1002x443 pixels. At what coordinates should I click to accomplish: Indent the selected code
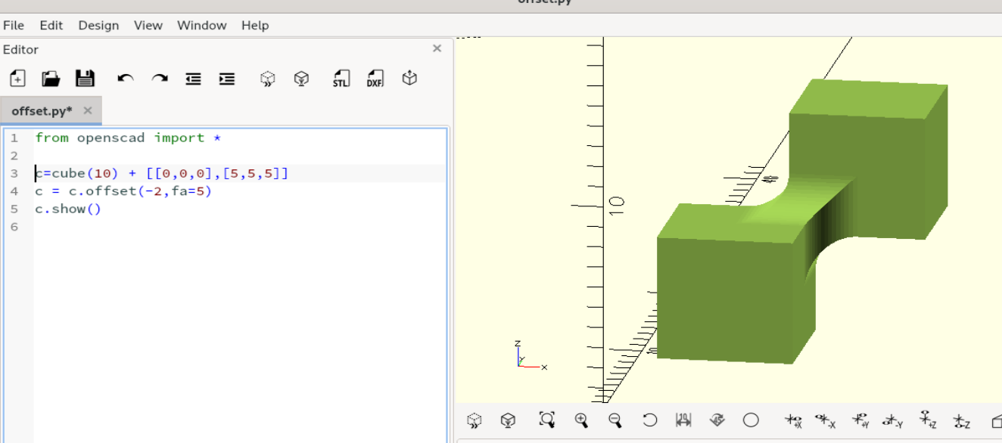[x=227, y=79]
